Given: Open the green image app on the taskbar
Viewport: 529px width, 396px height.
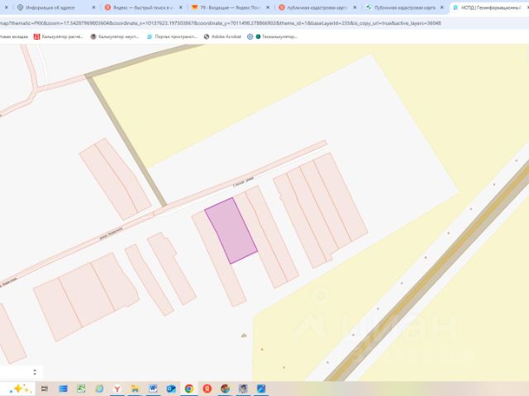Looking at the screenshot, I should [81, 389].
